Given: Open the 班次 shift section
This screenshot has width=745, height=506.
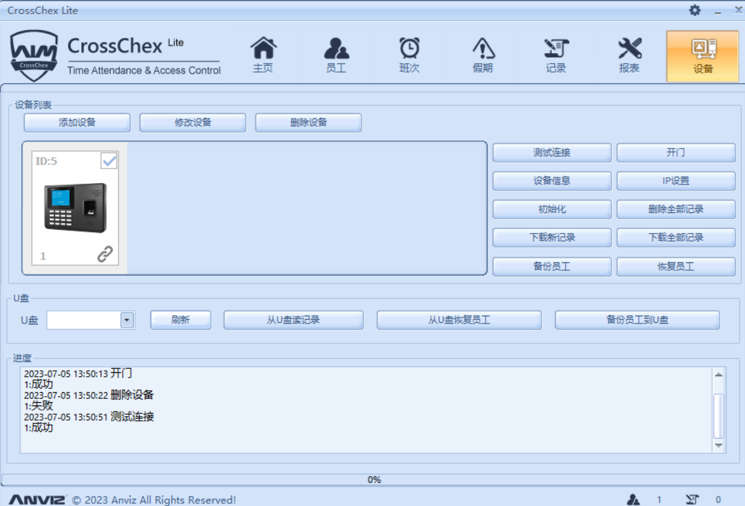Looking at the screenshot, I should 409,55.
